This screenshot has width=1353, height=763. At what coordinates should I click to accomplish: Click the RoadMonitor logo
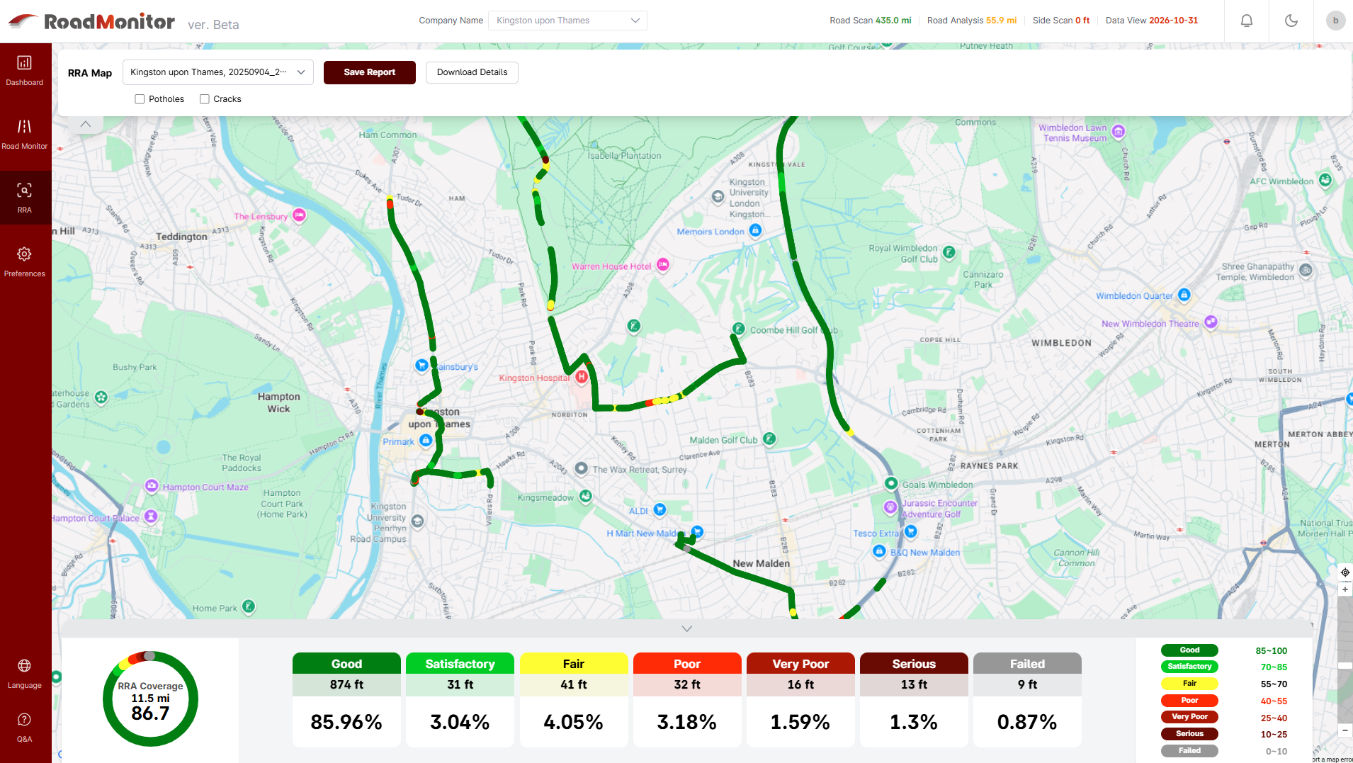pyautogui.click(x=92, y=21)
